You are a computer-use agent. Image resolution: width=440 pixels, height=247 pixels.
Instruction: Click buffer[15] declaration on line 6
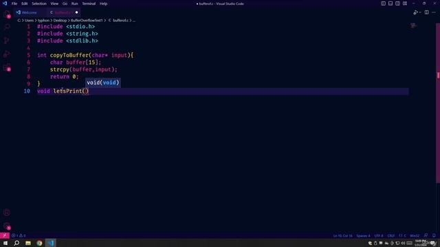point(82,62)
